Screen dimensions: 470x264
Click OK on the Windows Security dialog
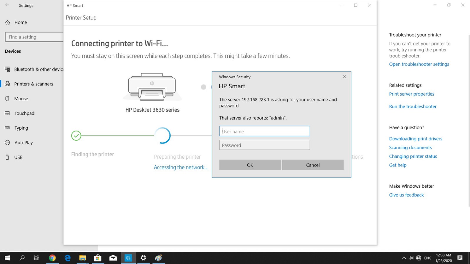click(250, 165)
